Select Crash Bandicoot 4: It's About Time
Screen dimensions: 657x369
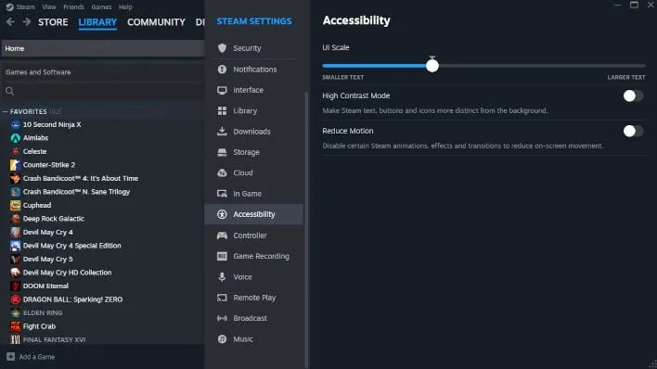[x=81, y=178]
